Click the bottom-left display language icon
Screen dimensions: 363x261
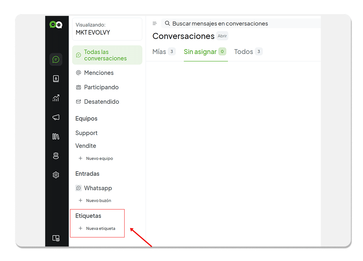56,238
